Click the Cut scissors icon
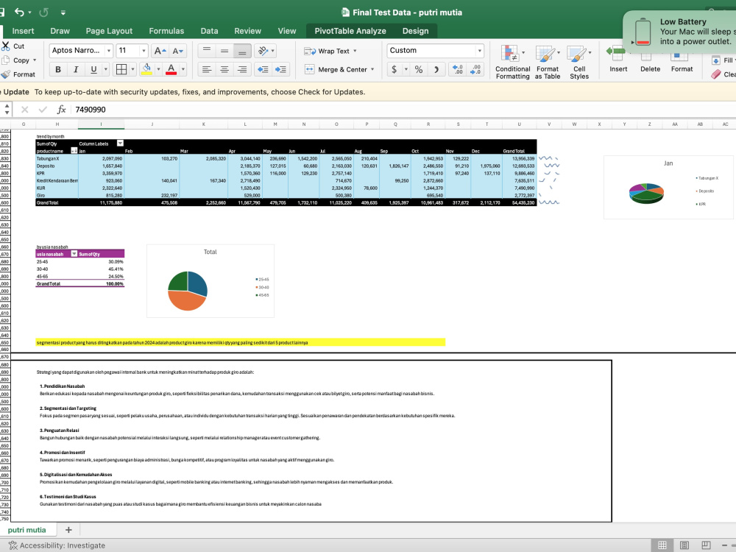Viewport: 736px width, 552px height. pos(6,46)
